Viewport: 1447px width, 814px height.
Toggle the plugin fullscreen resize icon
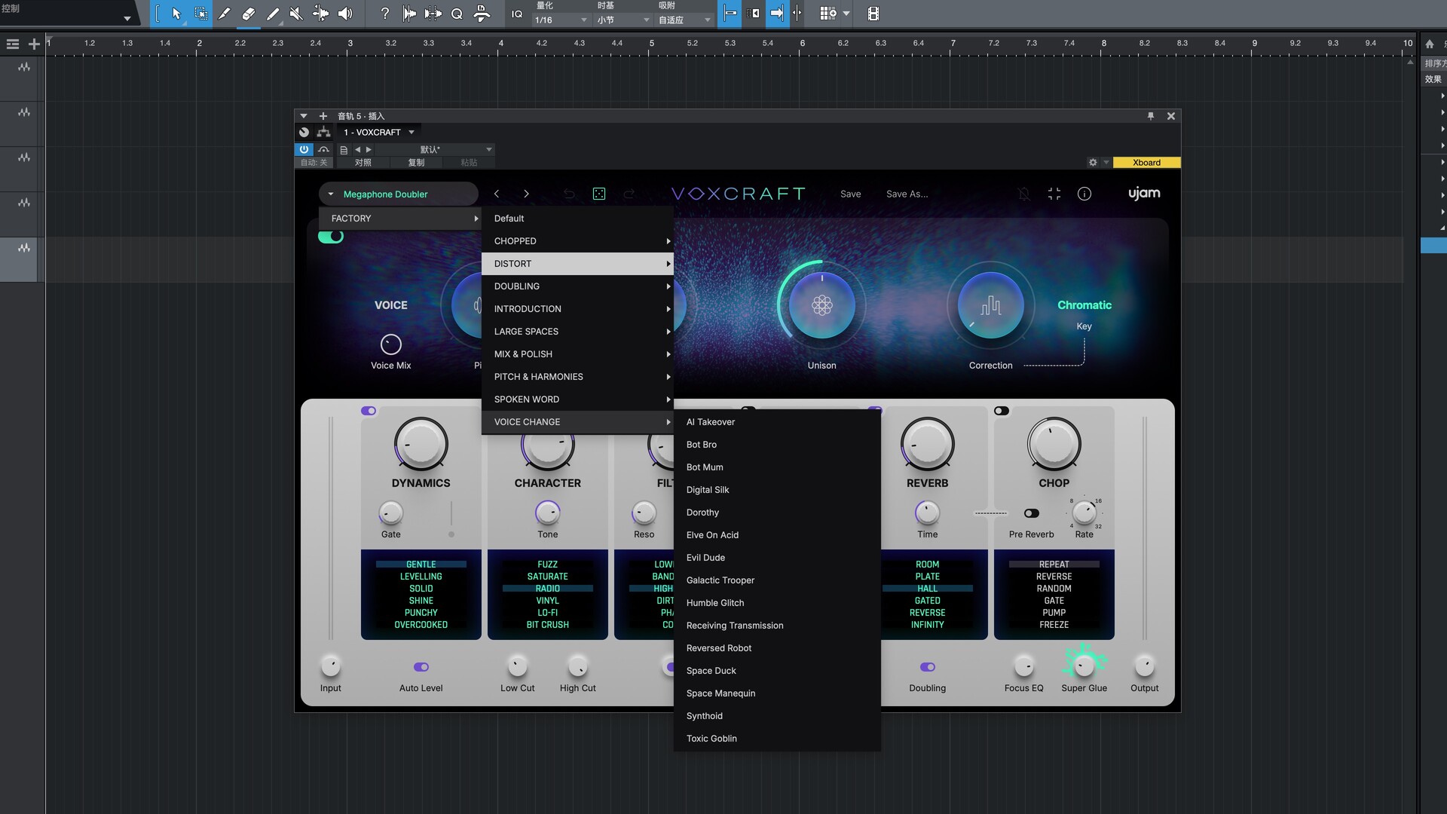[1054, 194]
